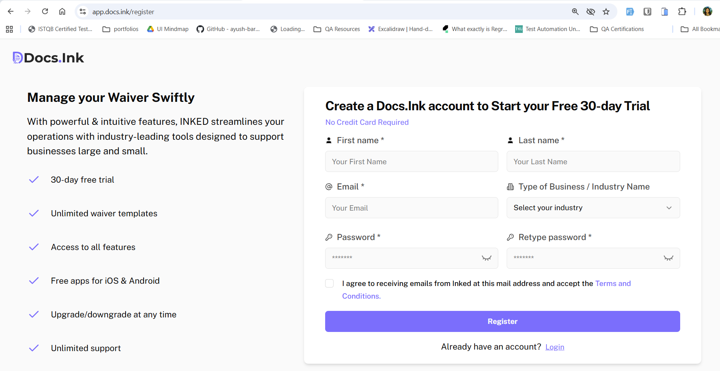Open the apps grid in bookmarks bar
The image size is (720, 371).
pyautogui.click(x=10, y=29)
